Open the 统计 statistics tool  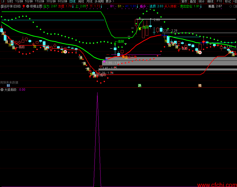coord(201,1)
